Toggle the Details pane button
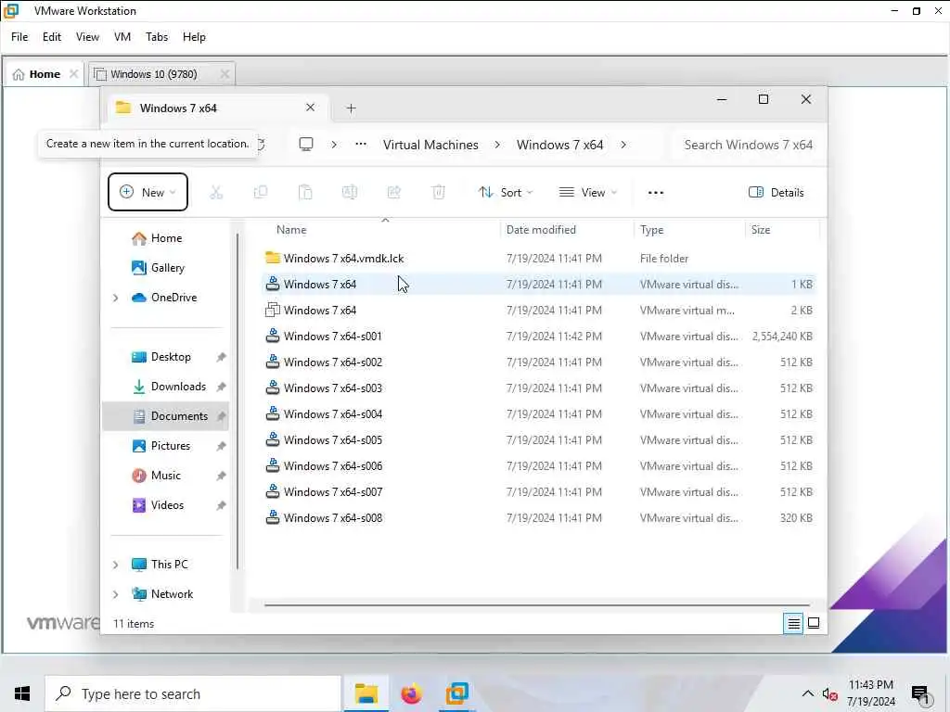 click(x=777, y=193)
